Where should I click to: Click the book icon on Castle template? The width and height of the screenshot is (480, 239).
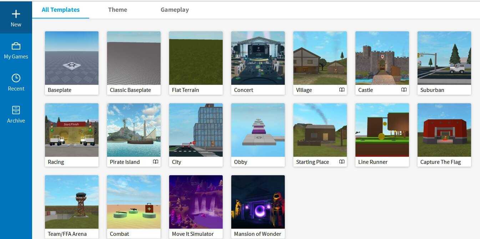click(404, 90)
